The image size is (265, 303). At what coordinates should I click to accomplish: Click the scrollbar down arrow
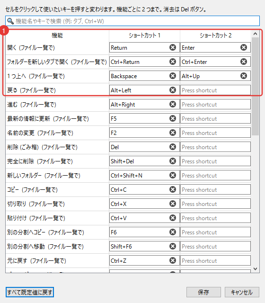(x=256, y=269)
